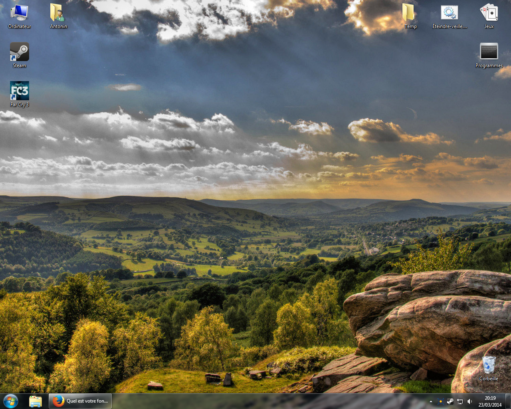Open the network connection tray icon
511x409 pixels.
[460, 401]
